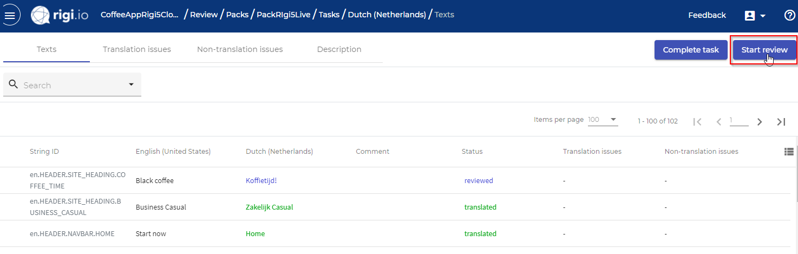The width and height of the screenshot is (798, 254).
Task: Jump to the last page of results
Action: 781,122
